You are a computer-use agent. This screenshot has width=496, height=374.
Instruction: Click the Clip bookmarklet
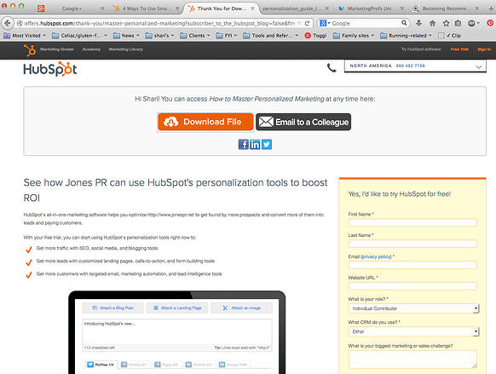pyautogui.click(x=449, y=36)
